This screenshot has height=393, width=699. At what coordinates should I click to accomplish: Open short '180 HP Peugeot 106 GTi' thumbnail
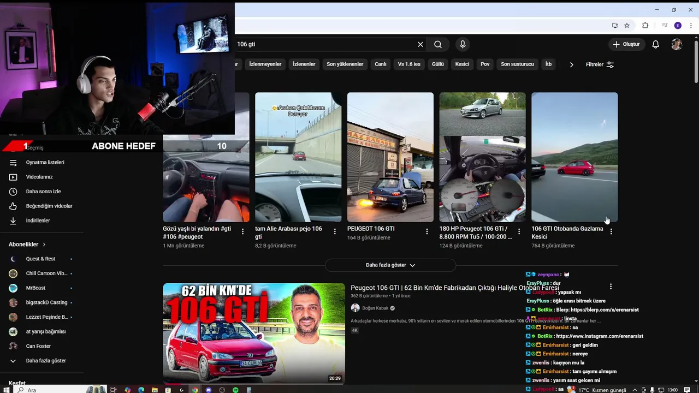click(x=483, y=157)
